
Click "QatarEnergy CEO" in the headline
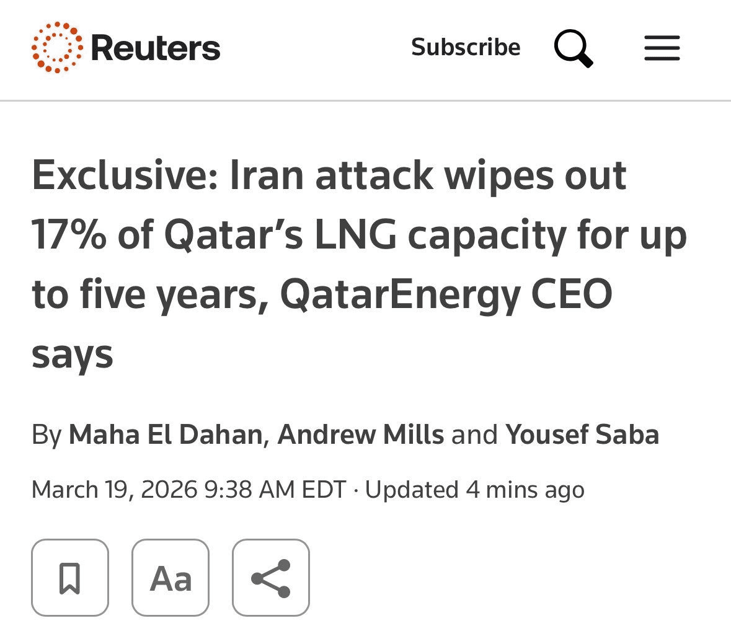(x=446, y=295)
